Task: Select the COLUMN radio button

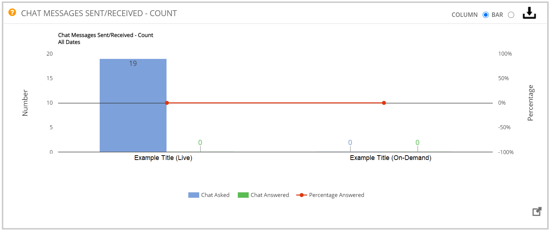Action: coord(486,15)
